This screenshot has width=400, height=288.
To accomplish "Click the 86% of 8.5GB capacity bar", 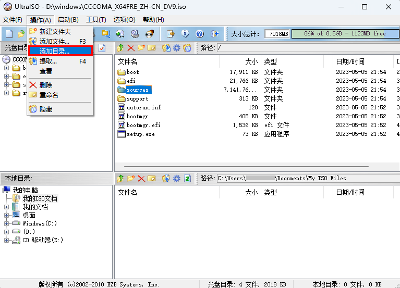I will (x=345, y=34).
